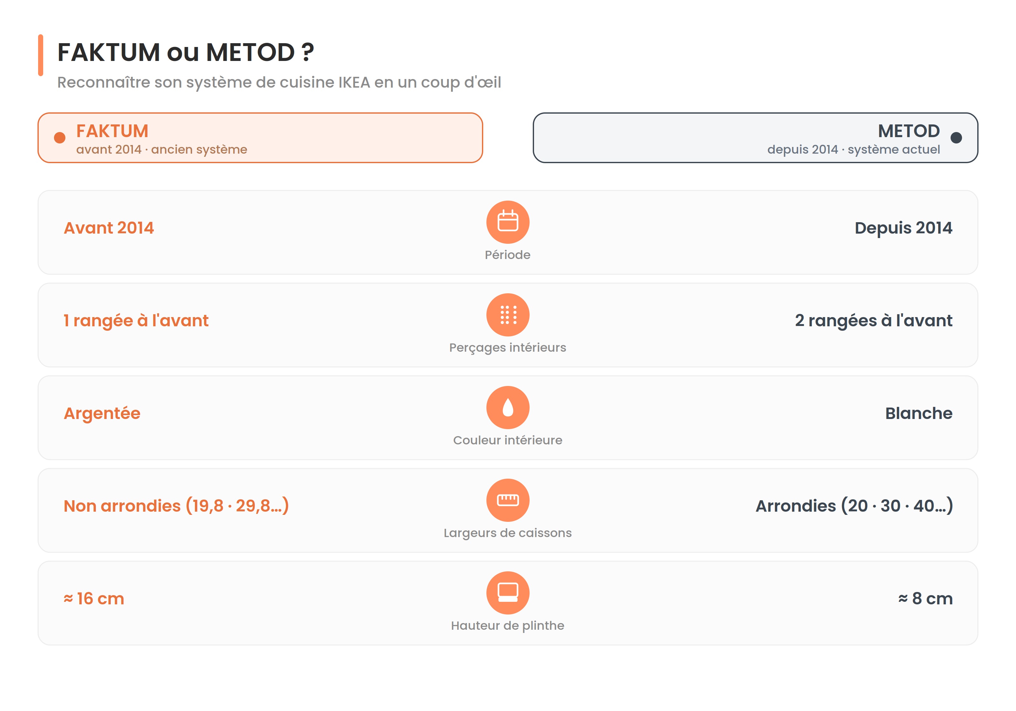This screenshot has width=1016, height=711.
Task: Select the 1 rangée à l'avant text
Action: [x=136, y=321]
